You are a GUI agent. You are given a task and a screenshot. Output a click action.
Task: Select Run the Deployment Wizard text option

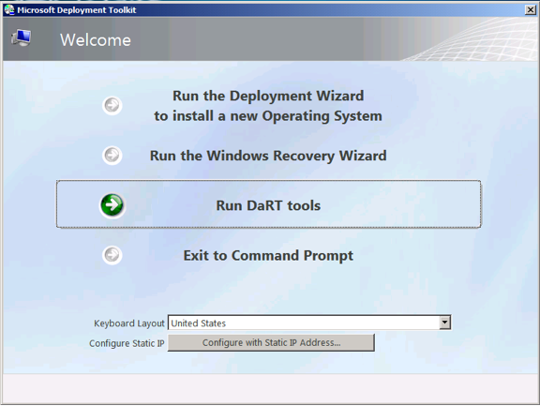click(x=268, y=106)
